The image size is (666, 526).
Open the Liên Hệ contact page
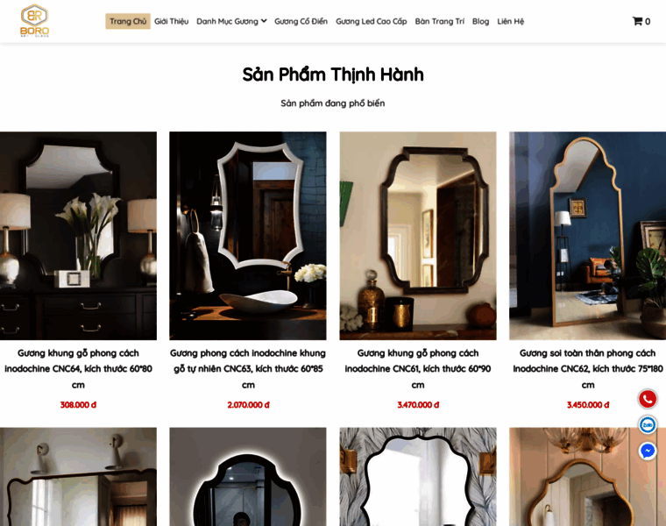511,21
